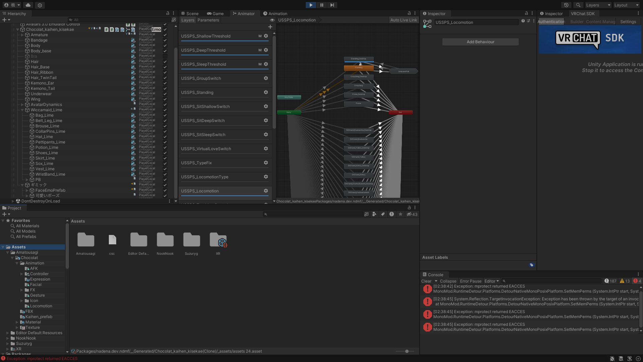The height and width of the screenshot is (362, 643).
Task: Open the search tool in the top toolbar
Action: [x=578, y=5]
